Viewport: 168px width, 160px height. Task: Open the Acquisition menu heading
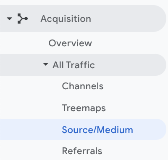[x=66, y=19]
